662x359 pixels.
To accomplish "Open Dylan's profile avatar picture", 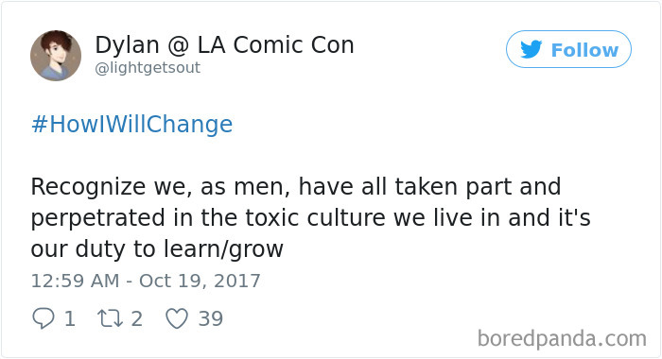I will tap(56, 55).
